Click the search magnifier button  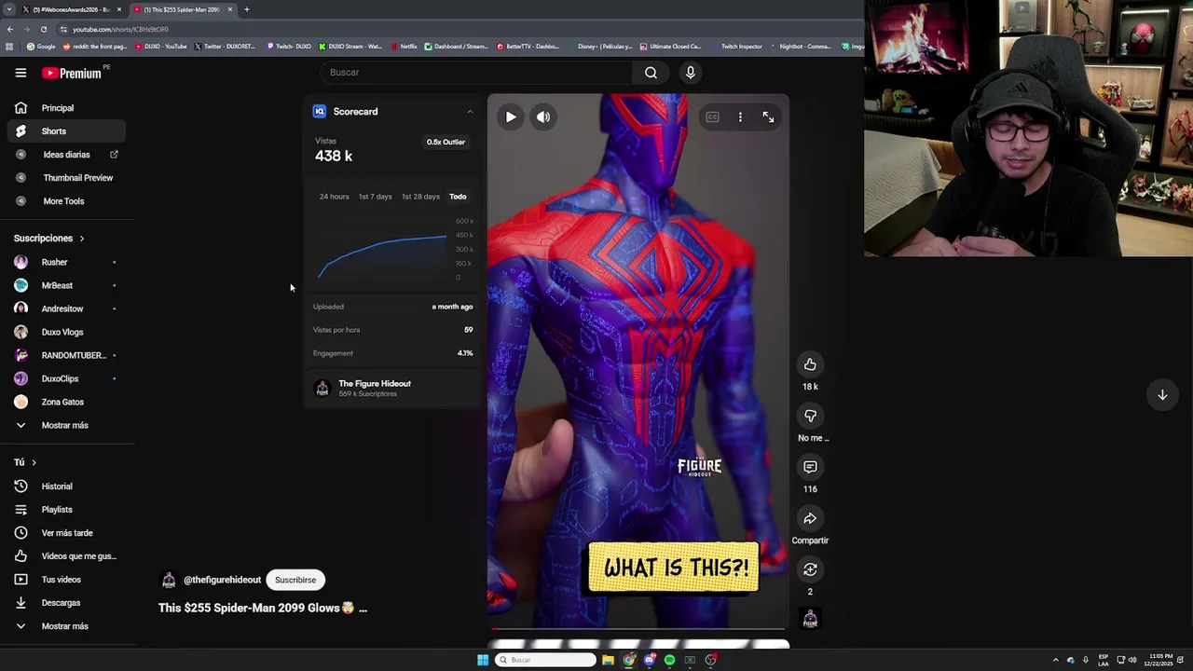pos(651,73)
